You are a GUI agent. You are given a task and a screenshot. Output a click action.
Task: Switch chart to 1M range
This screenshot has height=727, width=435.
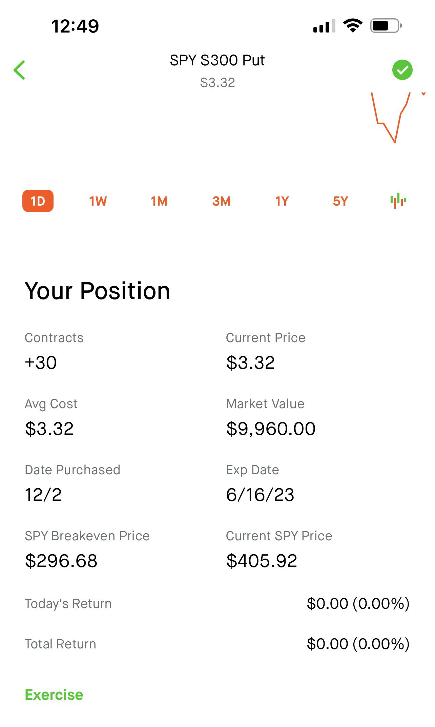[x=159, y=201]
